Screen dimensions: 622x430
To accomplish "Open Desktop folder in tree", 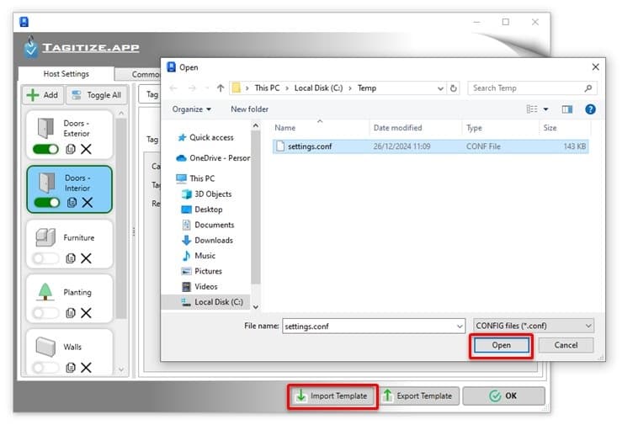I will (x=202, y=210).
